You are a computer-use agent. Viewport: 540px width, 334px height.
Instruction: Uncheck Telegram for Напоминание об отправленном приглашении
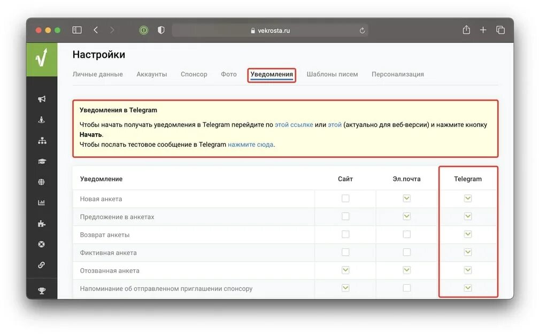[x=468, y=288]
